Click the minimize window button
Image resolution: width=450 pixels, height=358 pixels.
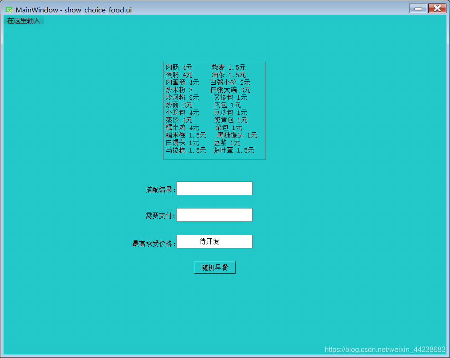418,8
